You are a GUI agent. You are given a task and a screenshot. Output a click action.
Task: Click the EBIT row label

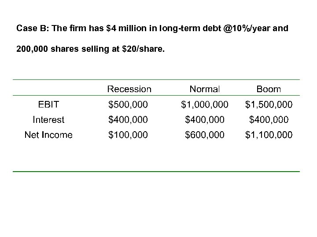pyautogui.click(x=48, y=104)
